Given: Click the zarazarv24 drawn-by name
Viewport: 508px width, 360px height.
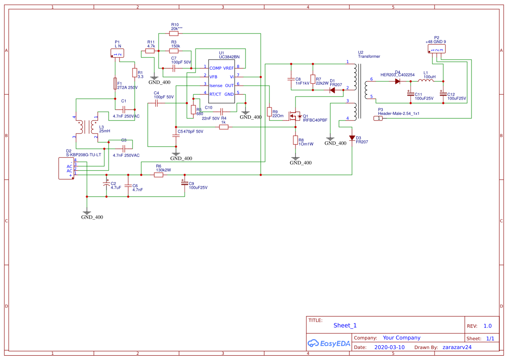Looking at the screenshot, I should click(457, 347).
